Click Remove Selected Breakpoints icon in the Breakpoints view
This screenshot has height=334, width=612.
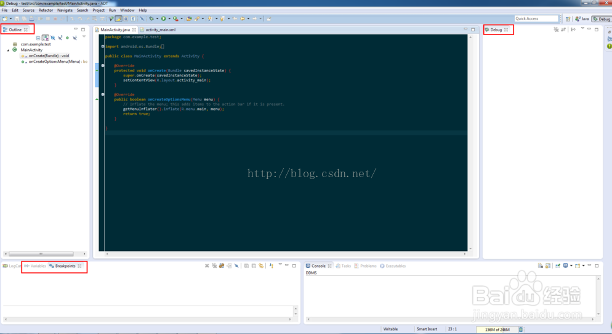(x=207, y=266)
